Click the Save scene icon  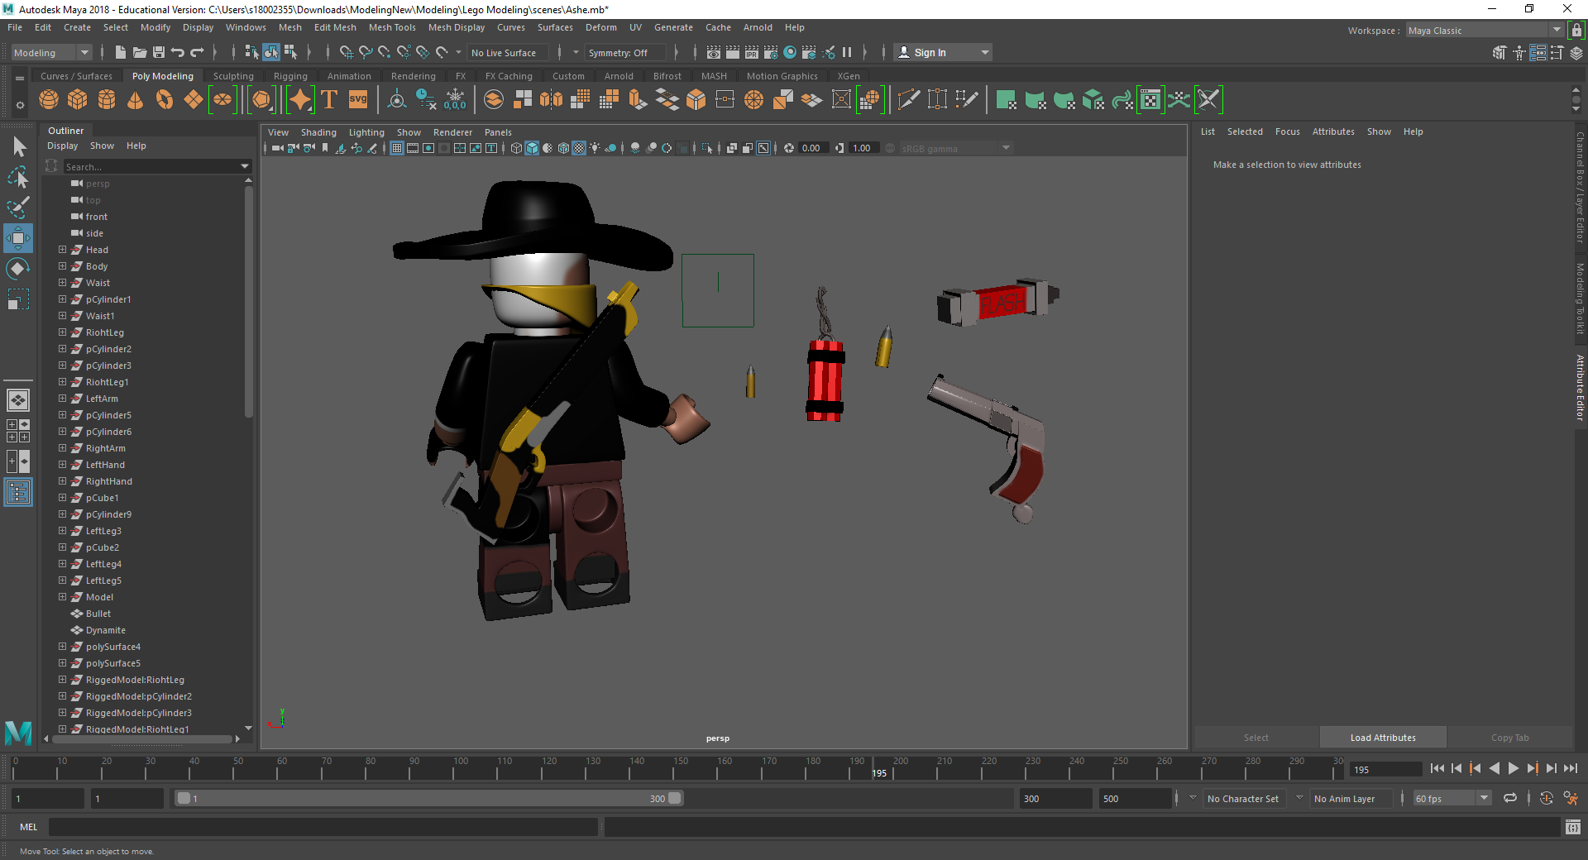point(159,52)
